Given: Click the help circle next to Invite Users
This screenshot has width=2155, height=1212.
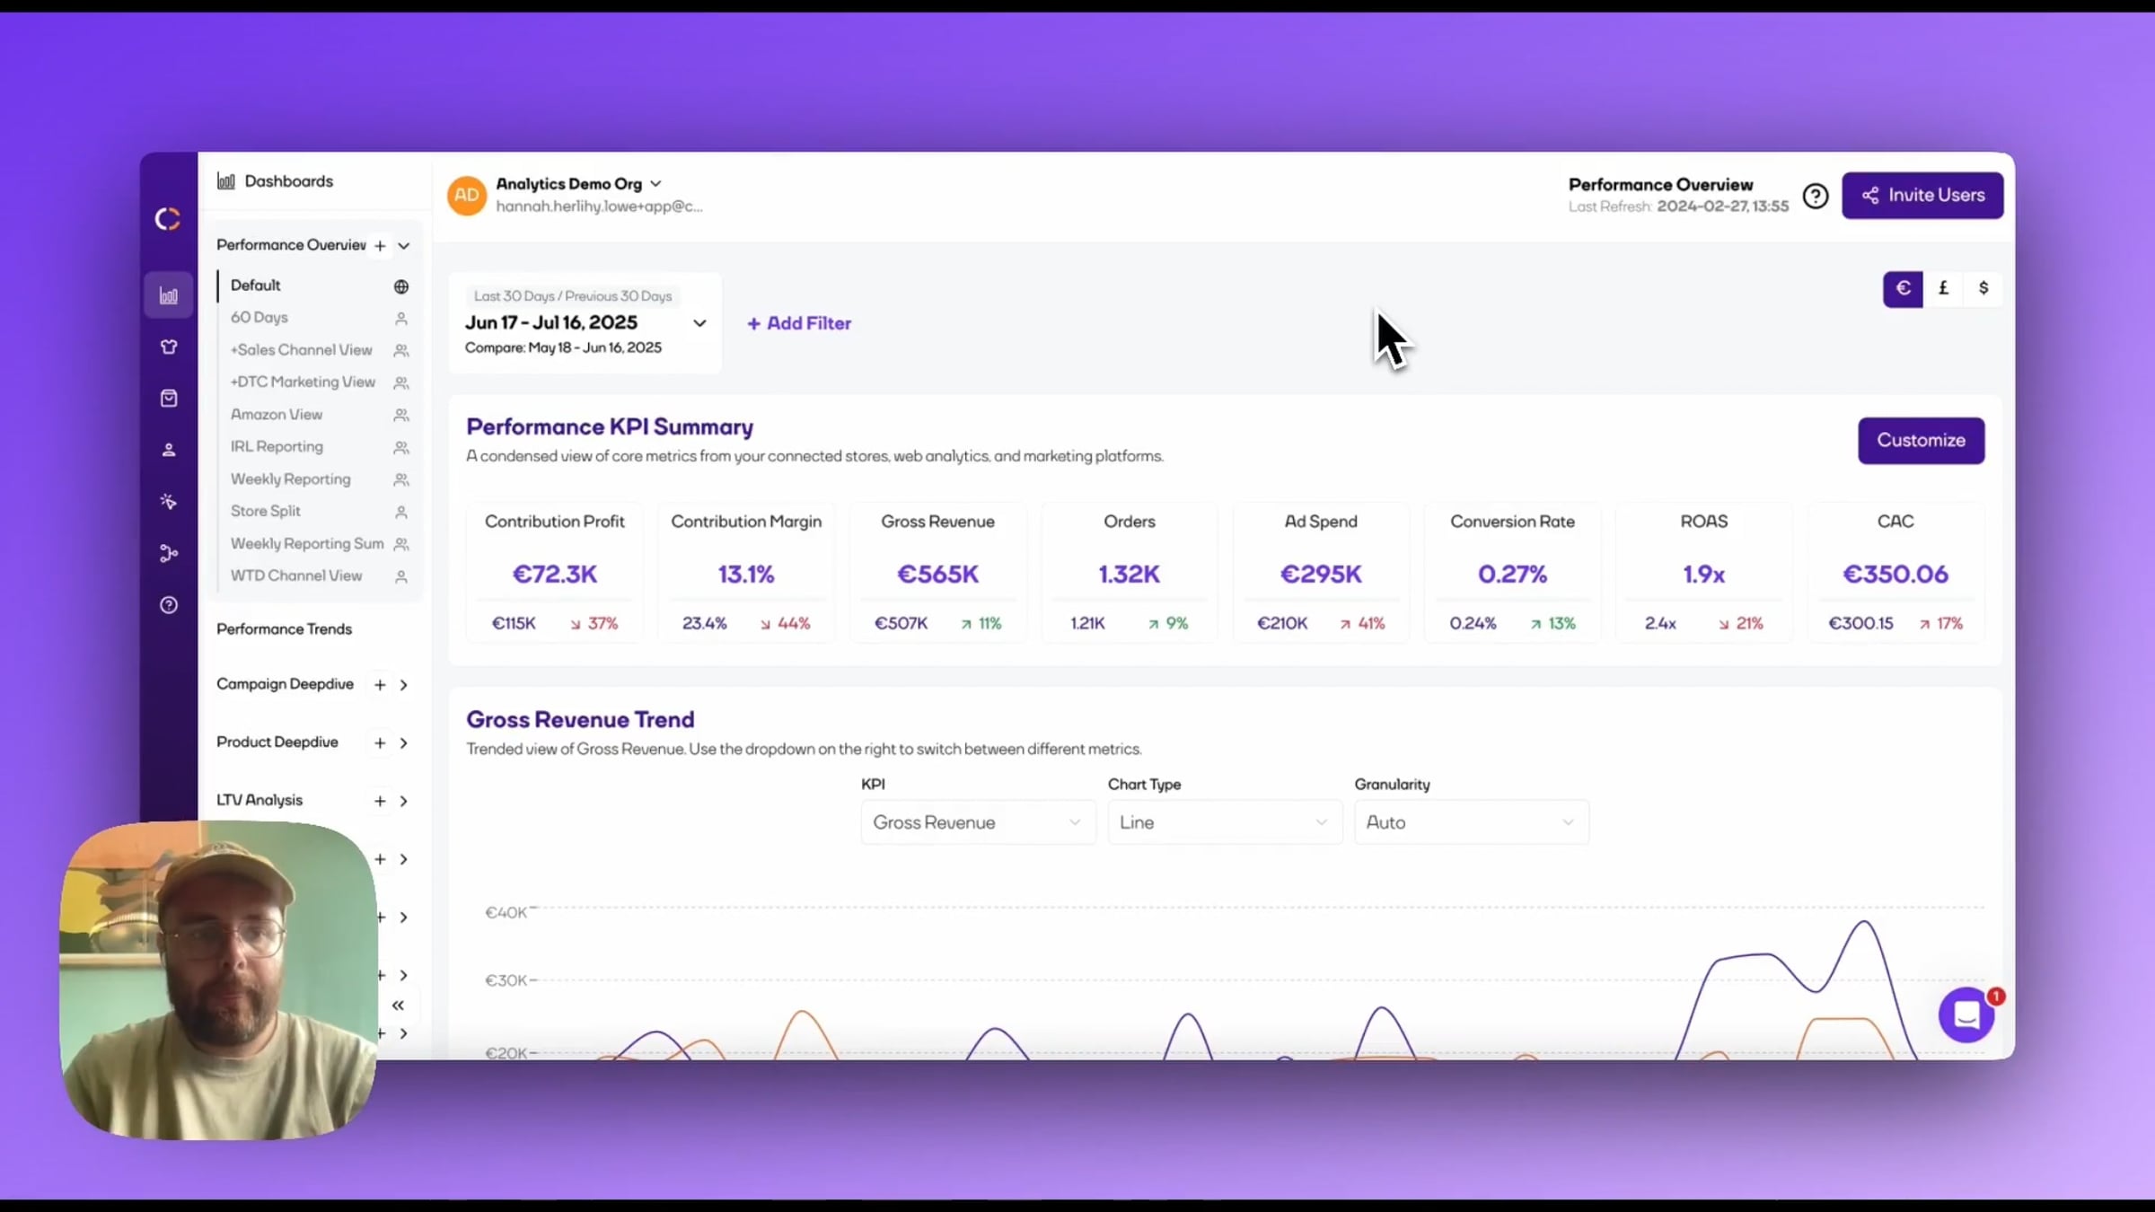Looking at the screenshot, I should coord(1816,196).
